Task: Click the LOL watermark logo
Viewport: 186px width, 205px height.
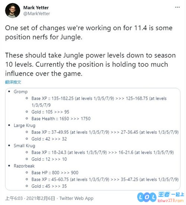Action: click(x=147, y=197)
